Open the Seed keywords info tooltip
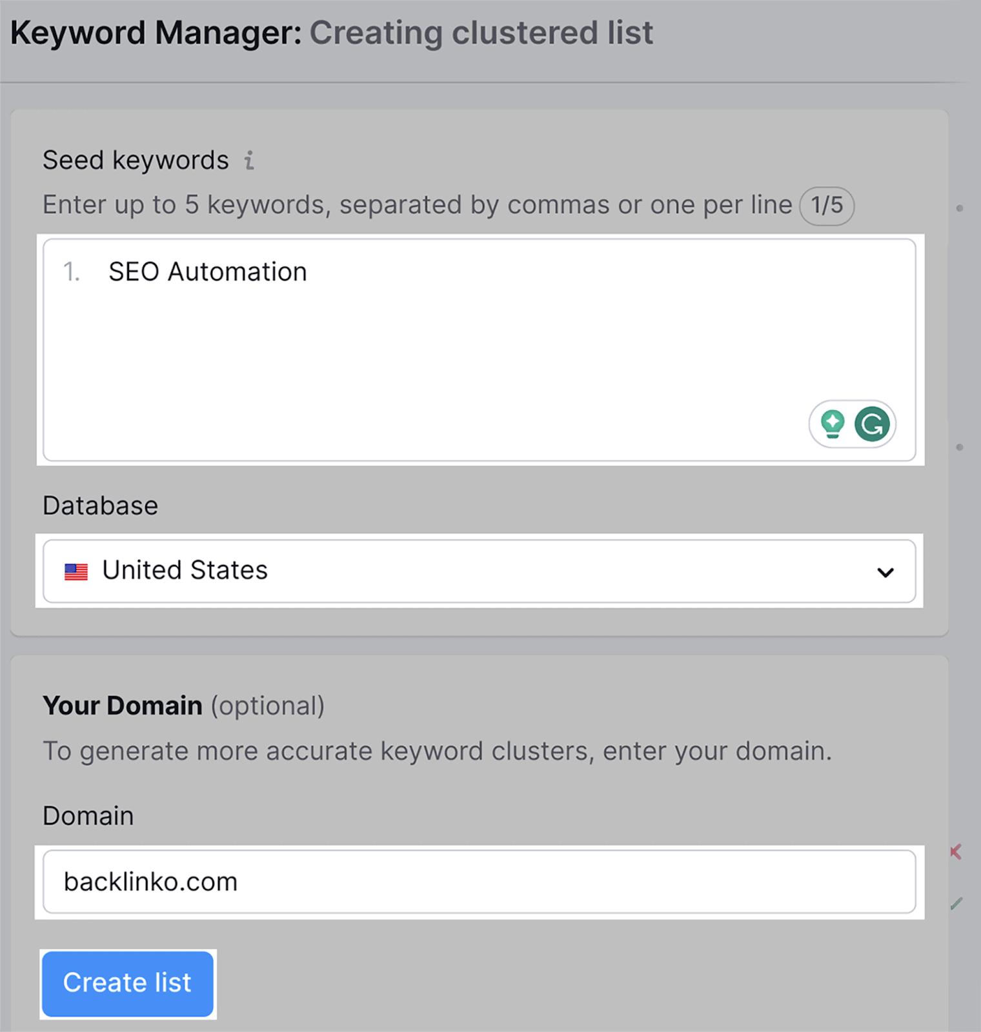Screen dimensions: 981x1032 250,161
